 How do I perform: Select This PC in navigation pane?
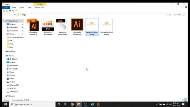click(11, 56)
